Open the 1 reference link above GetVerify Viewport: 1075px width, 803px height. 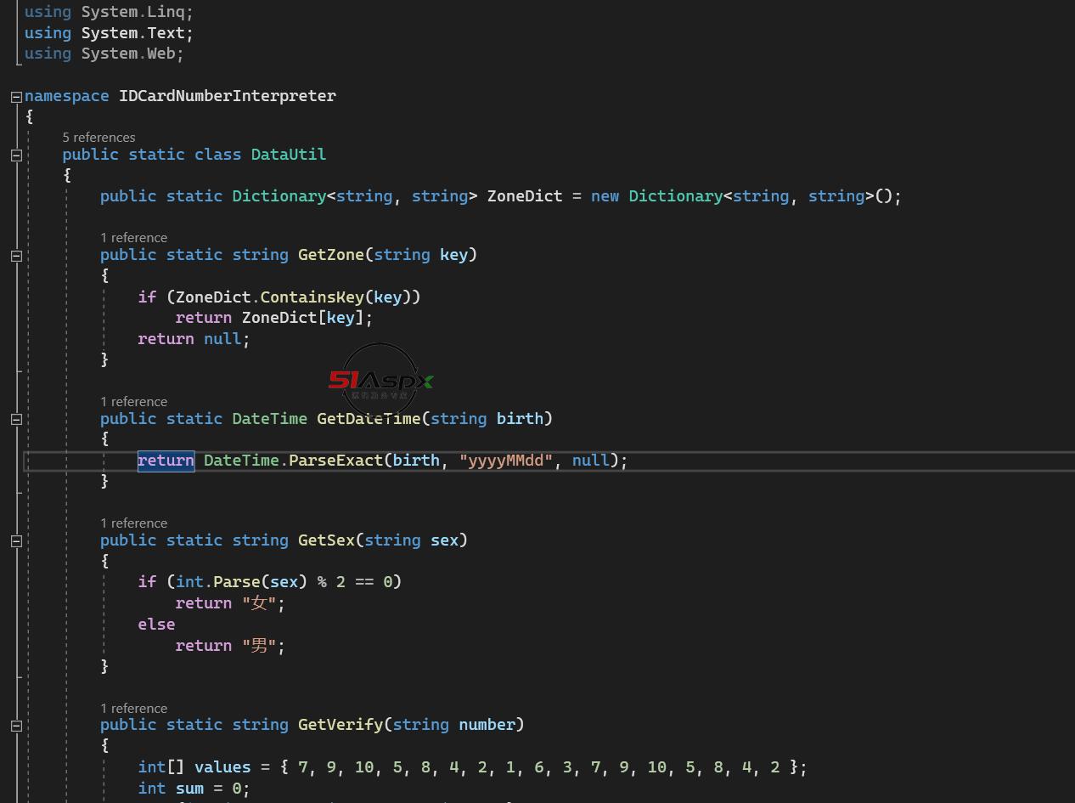(x=133, y=709)
